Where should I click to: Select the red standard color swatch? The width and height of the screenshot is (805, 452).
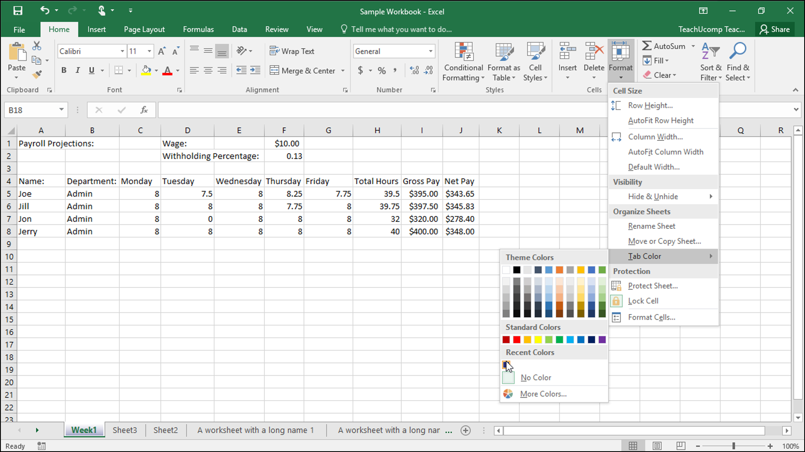[516, 339]
